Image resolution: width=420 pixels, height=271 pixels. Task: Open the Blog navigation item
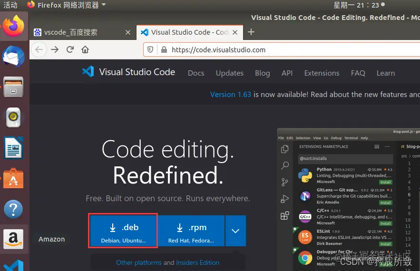263,73
